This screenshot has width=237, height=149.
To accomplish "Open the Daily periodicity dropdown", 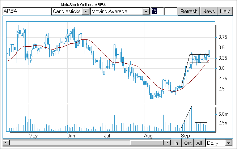I will [228, 143].
